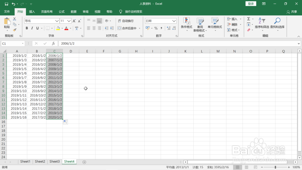
Task: Click the Fill down arrow icon
Action: [249, 24]
